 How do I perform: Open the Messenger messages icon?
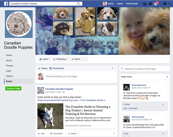tap(151, 4)
